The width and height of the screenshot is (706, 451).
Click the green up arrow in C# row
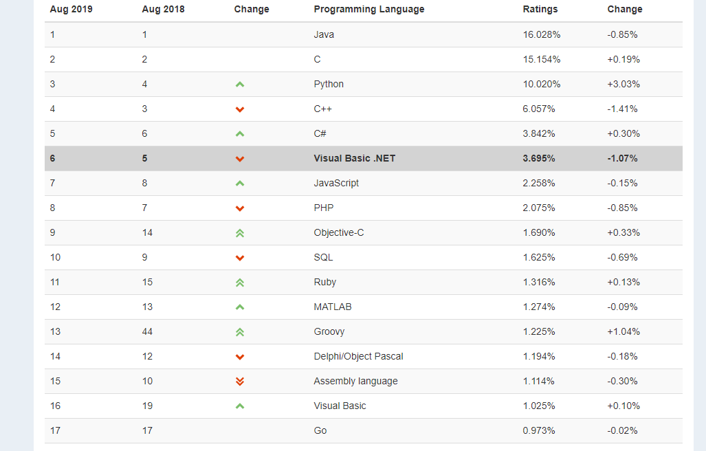[240, 133]
